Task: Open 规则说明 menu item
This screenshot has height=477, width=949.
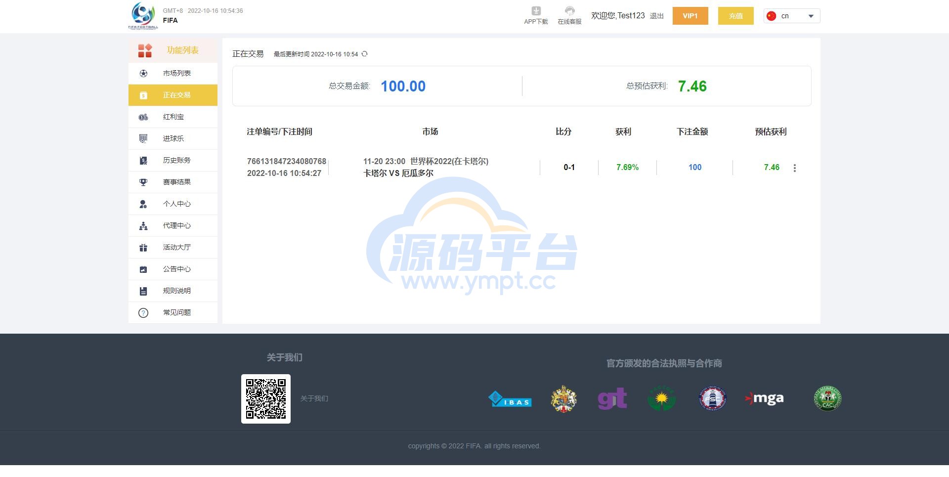Action: pos(173,291)
